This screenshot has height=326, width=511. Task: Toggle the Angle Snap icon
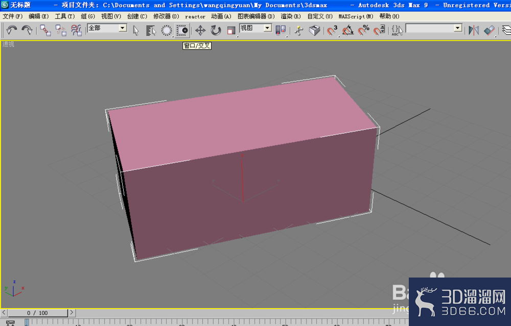[x=347, y=30]
